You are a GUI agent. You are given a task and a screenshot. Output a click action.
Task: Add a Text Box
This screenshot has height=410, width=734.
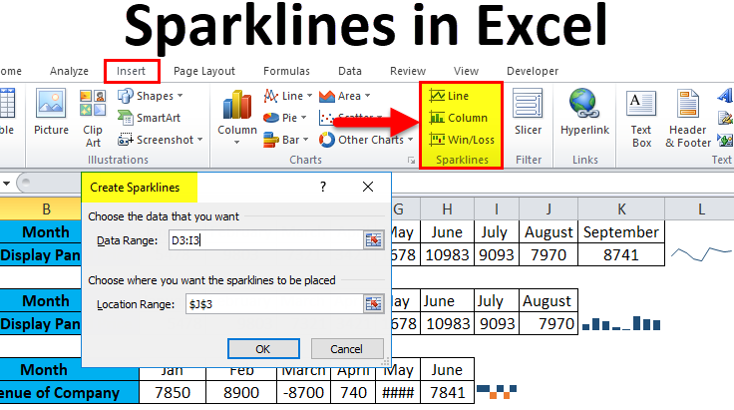(641, 117)
